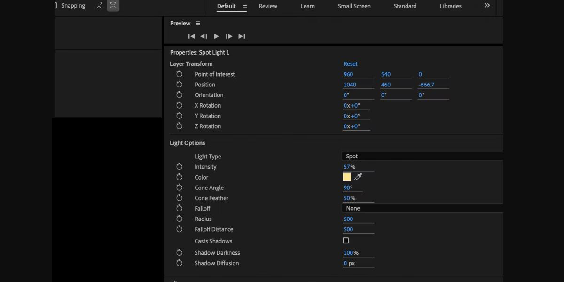Step to next frame in Preview
The width and height of the screenshot is (564, 282).
229,36
